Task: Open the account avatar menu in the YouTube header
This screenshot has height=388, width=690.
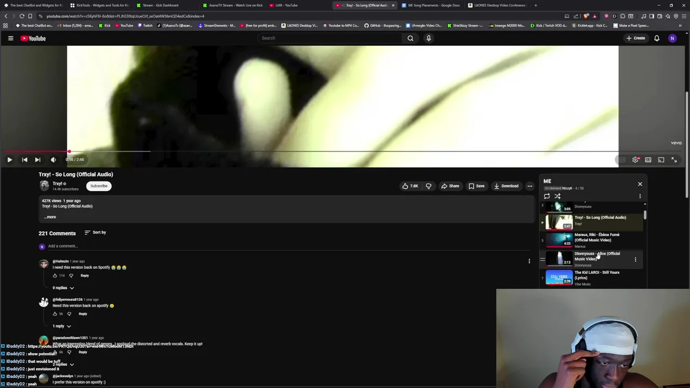Action: coord(672,38)
